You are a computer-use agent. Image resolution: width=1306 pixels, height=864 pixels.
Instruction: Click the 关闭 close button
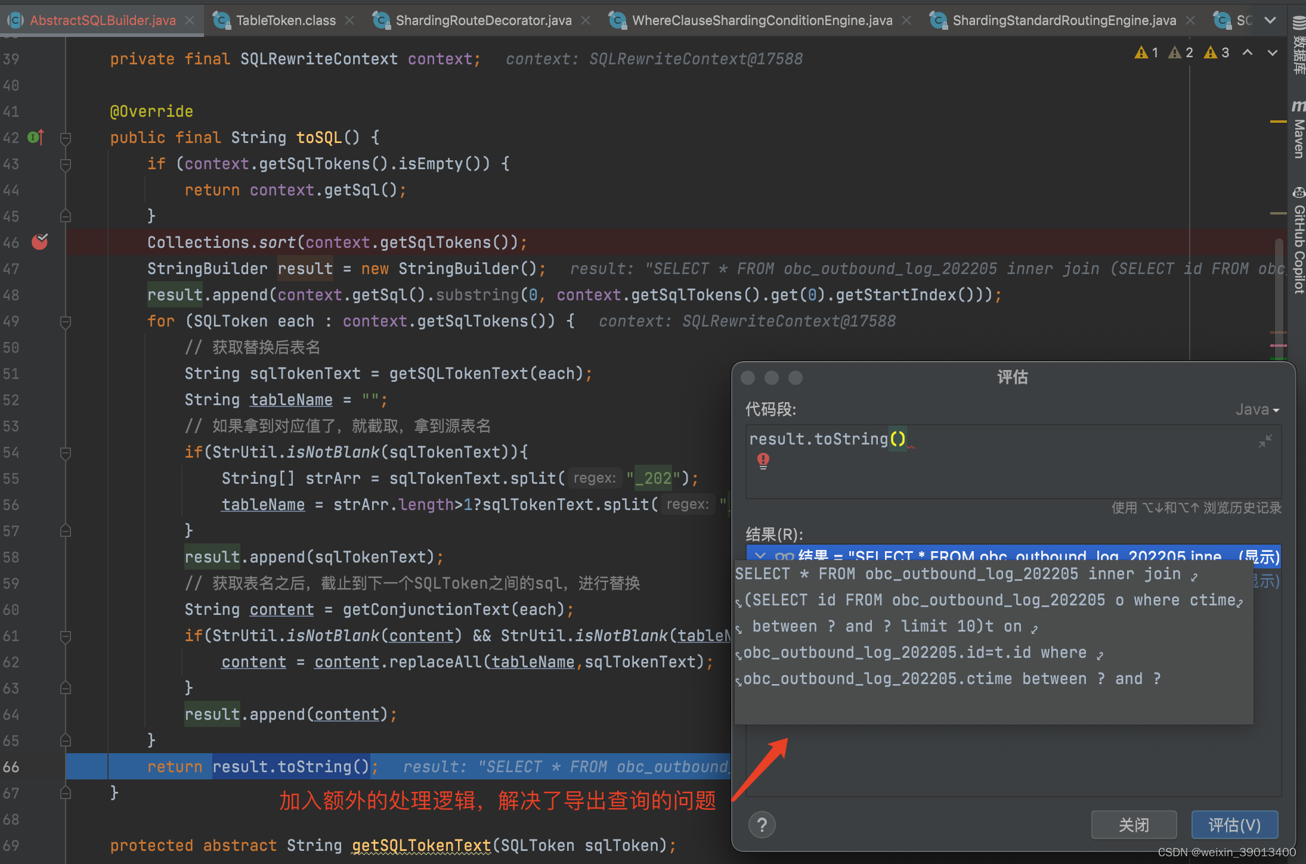[1134, 825]
